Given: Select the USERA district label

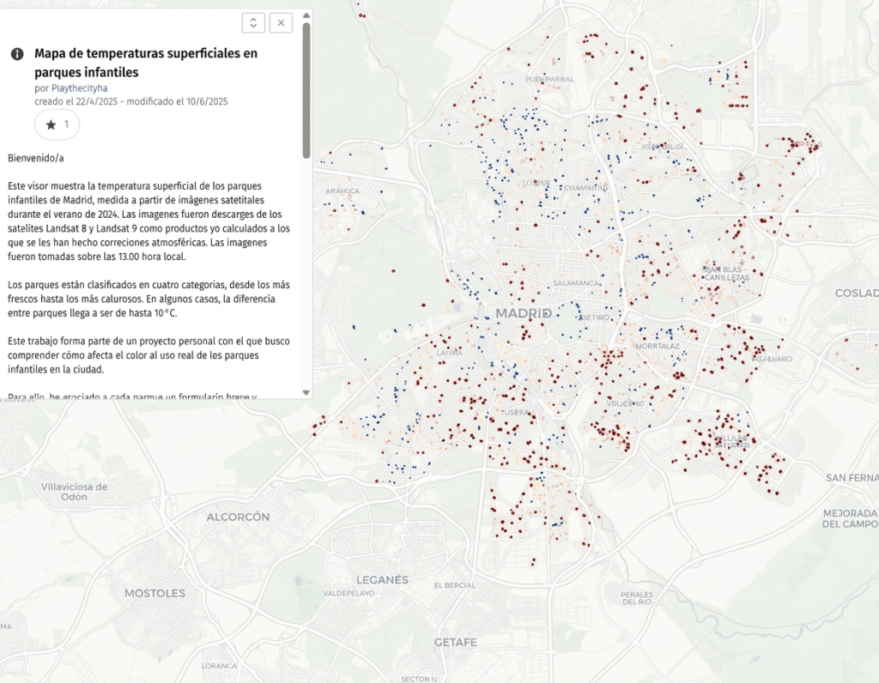Looking at the screenshot, I should coord(516,413).
